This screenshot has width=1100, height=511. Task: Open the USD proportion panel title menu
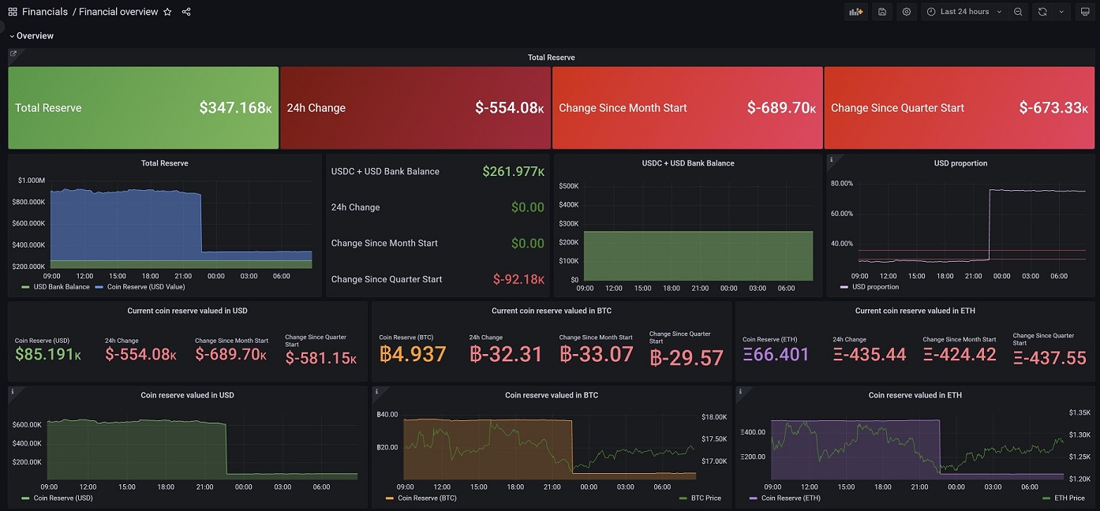(960, 163)
